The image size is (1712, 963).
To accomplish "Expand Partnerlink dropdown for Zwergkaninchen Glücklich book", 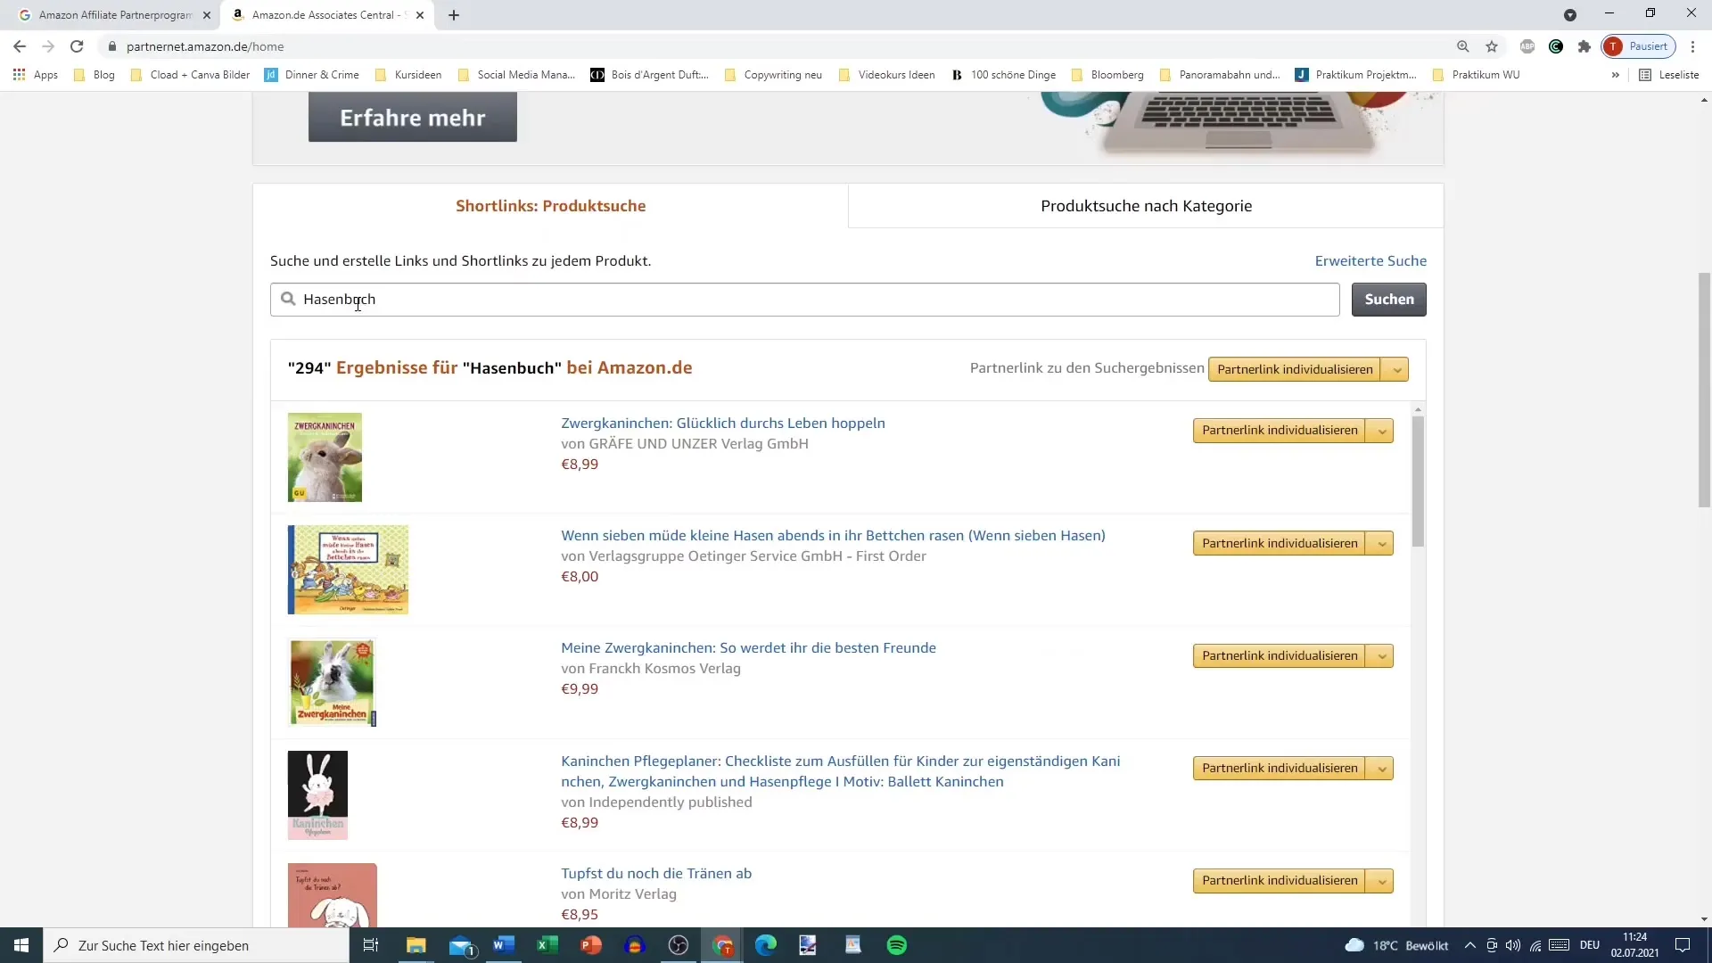I will pos(1380,431).
